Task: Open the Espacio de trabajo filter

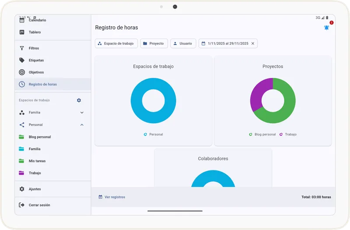Action: (116, 43)
